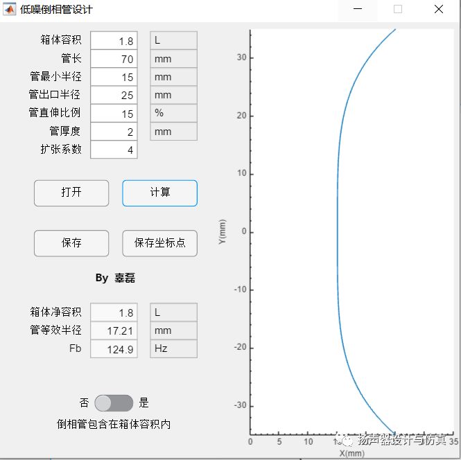Click the 管厚度 input field
Screen dimensions: 461x460
(114, 131)
